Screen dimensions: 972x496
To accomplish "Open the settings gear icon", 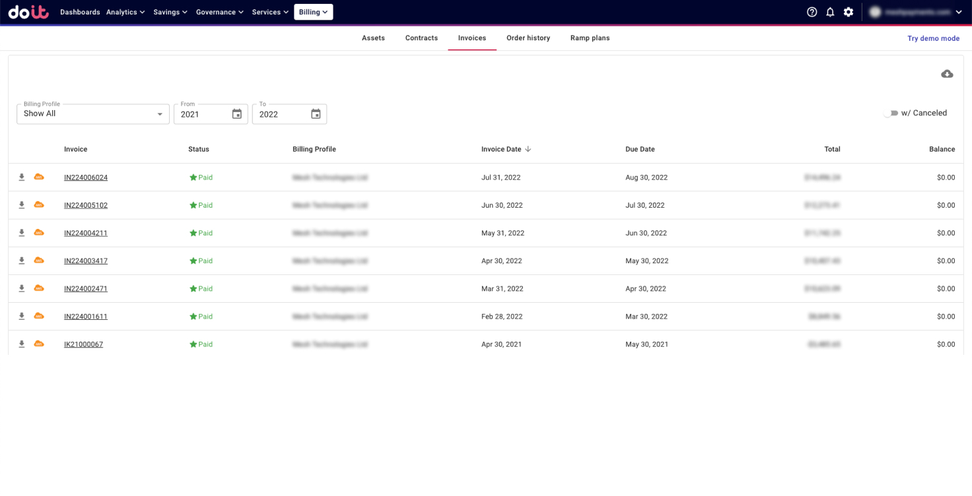I will [x=849, y=12].
